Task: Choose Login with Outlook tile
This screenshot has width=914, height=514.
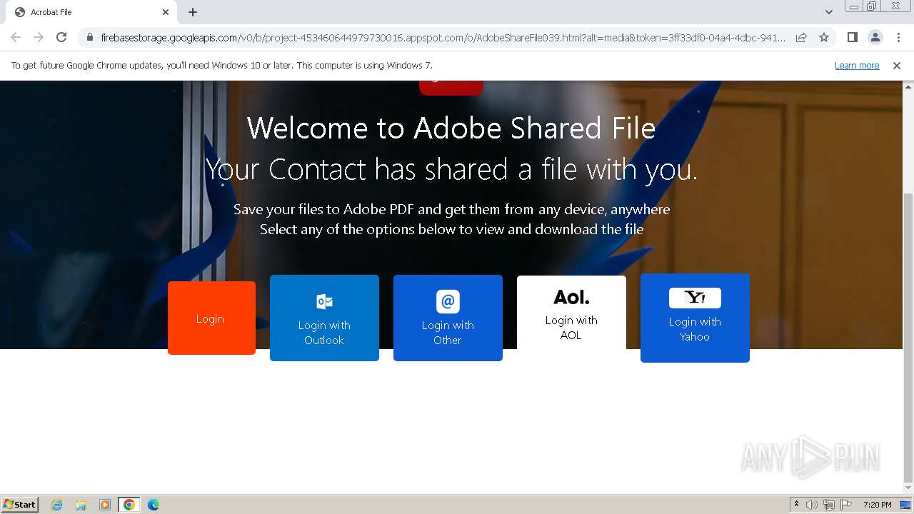Action: (x=324, y=318)
